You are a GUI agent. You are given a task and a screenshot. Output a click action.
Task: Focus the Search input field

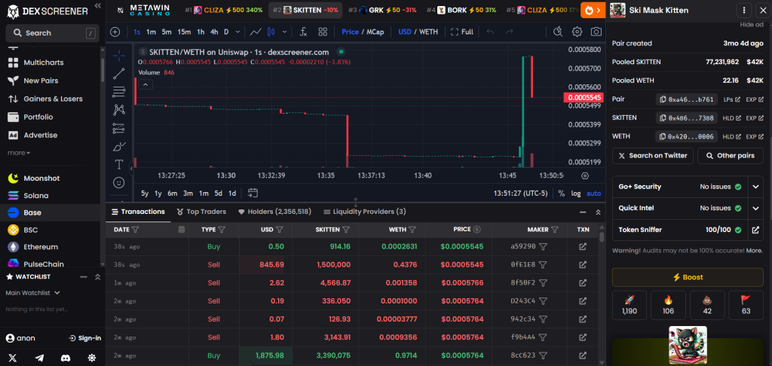[x=52, y=33]
